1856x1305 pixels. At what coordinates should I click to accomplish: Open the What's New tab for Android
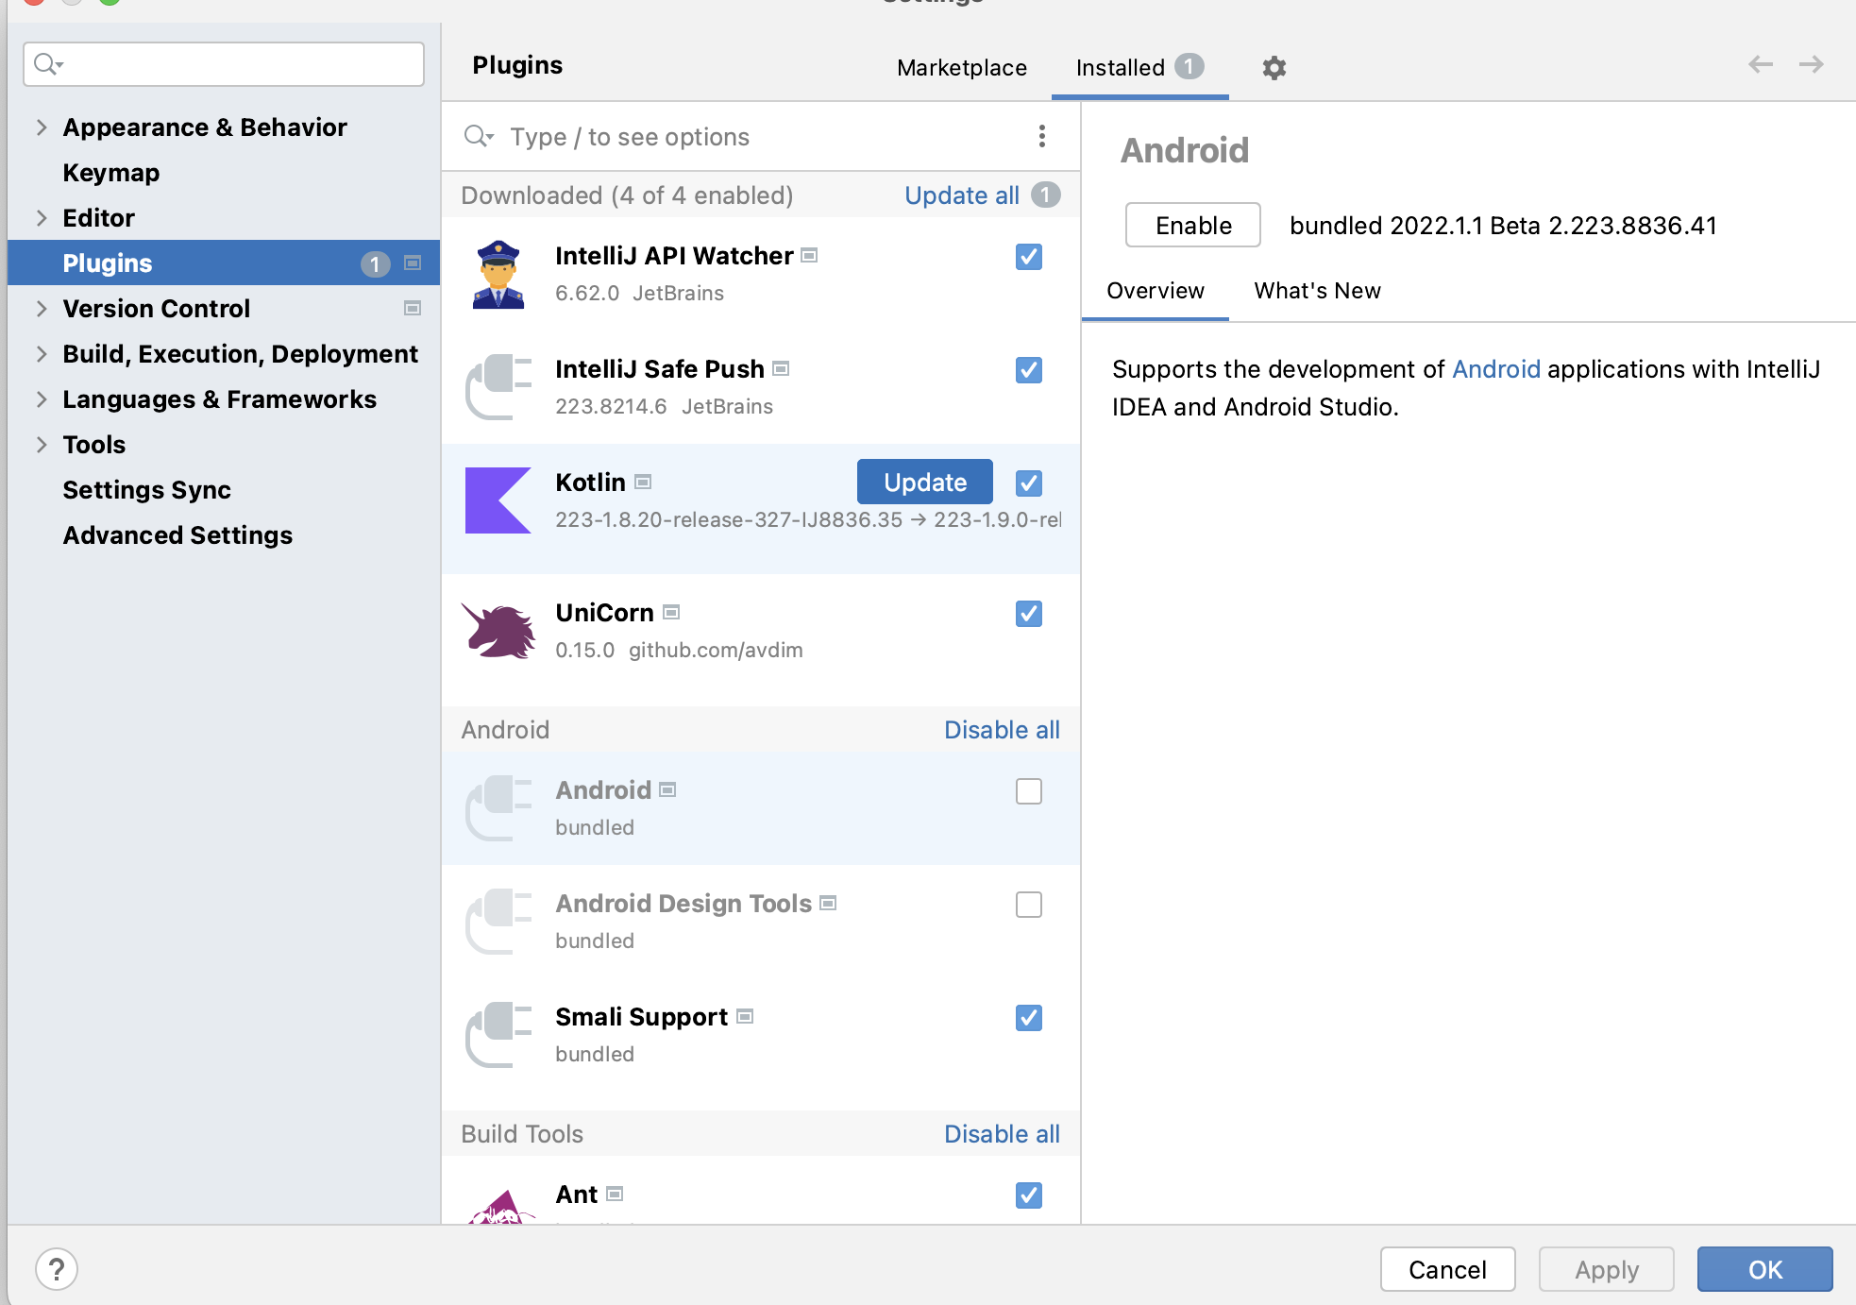tap(1316, 290)
